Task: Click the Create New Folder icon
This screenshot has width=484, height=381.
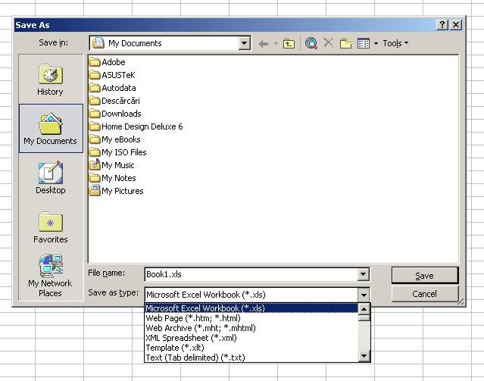Action: 346,44
